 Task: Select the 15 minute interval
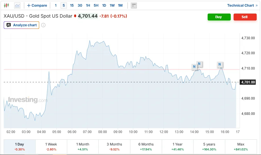[72, 5]
